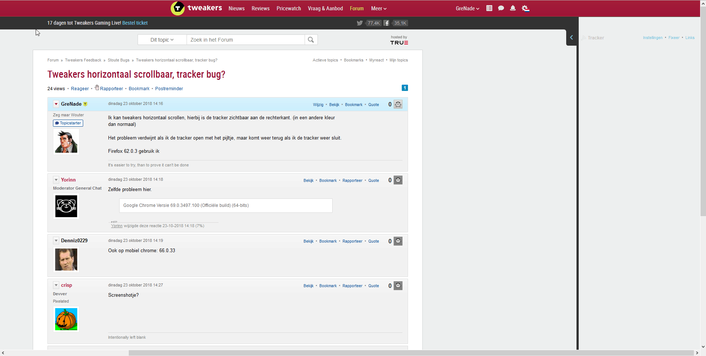Expand the user menu arrow beside Denniz0229
Viewport: 706px width, 356px height.
pyautogui.click(x=56, y=241)
